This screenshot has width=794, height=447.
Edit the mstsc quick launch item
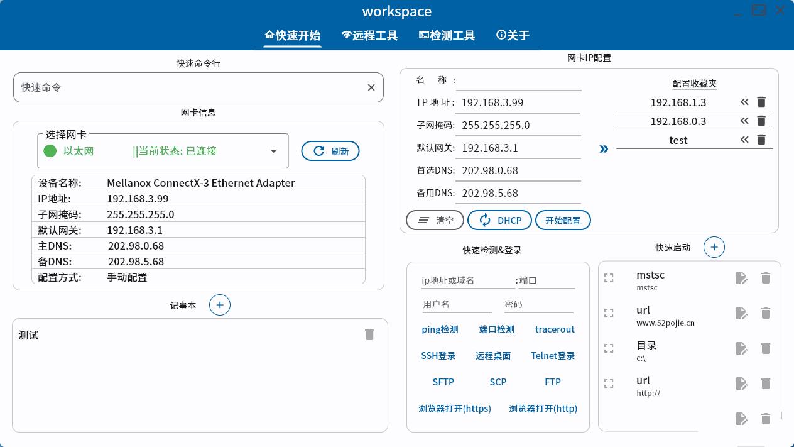[x=741, y=278]
